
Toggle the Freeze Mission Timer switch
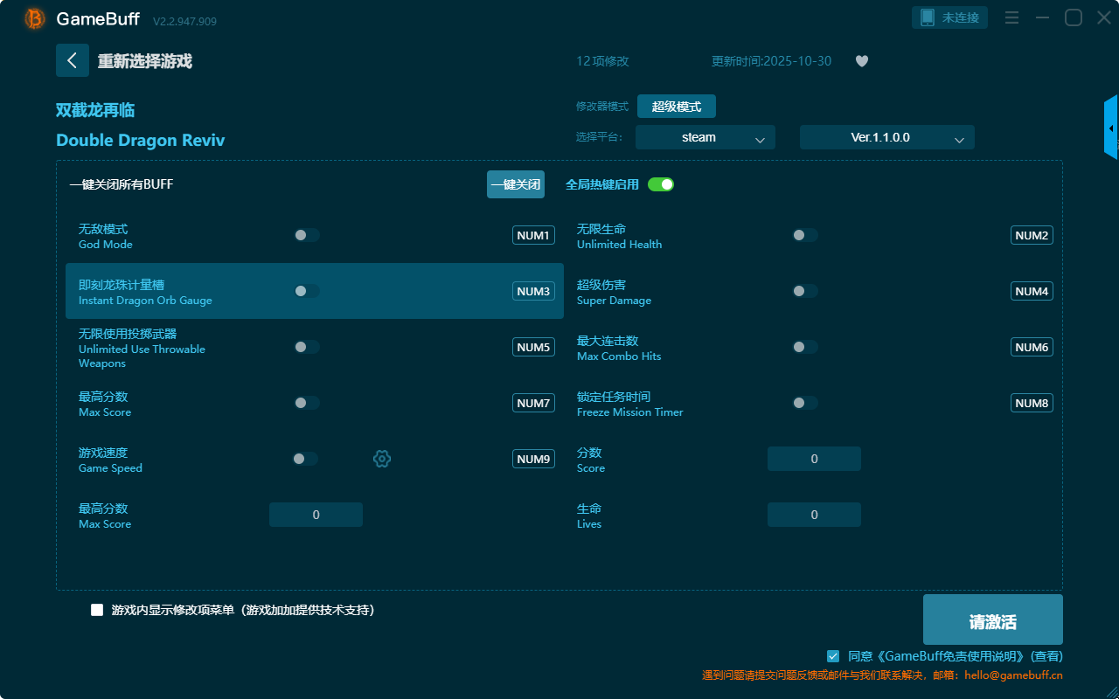pos(804,403)
